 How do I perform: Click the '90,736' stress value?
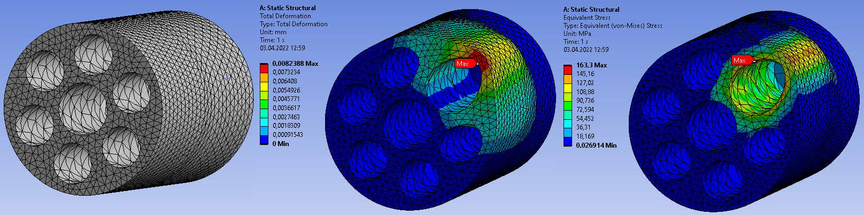point(585,101)
